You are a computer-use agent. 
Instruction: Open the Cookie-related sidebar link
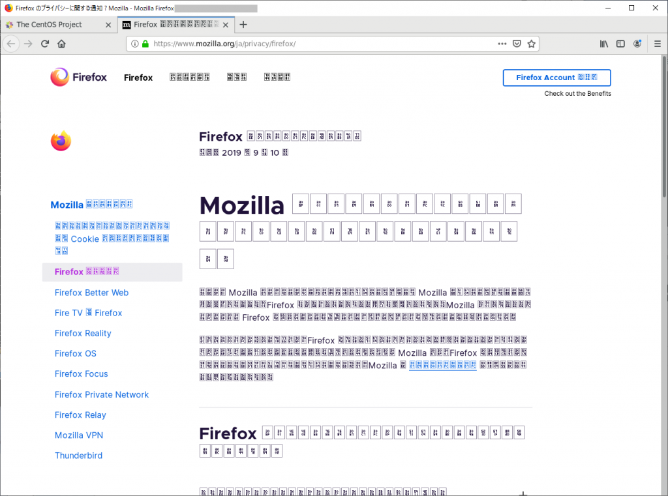point(112,239)
